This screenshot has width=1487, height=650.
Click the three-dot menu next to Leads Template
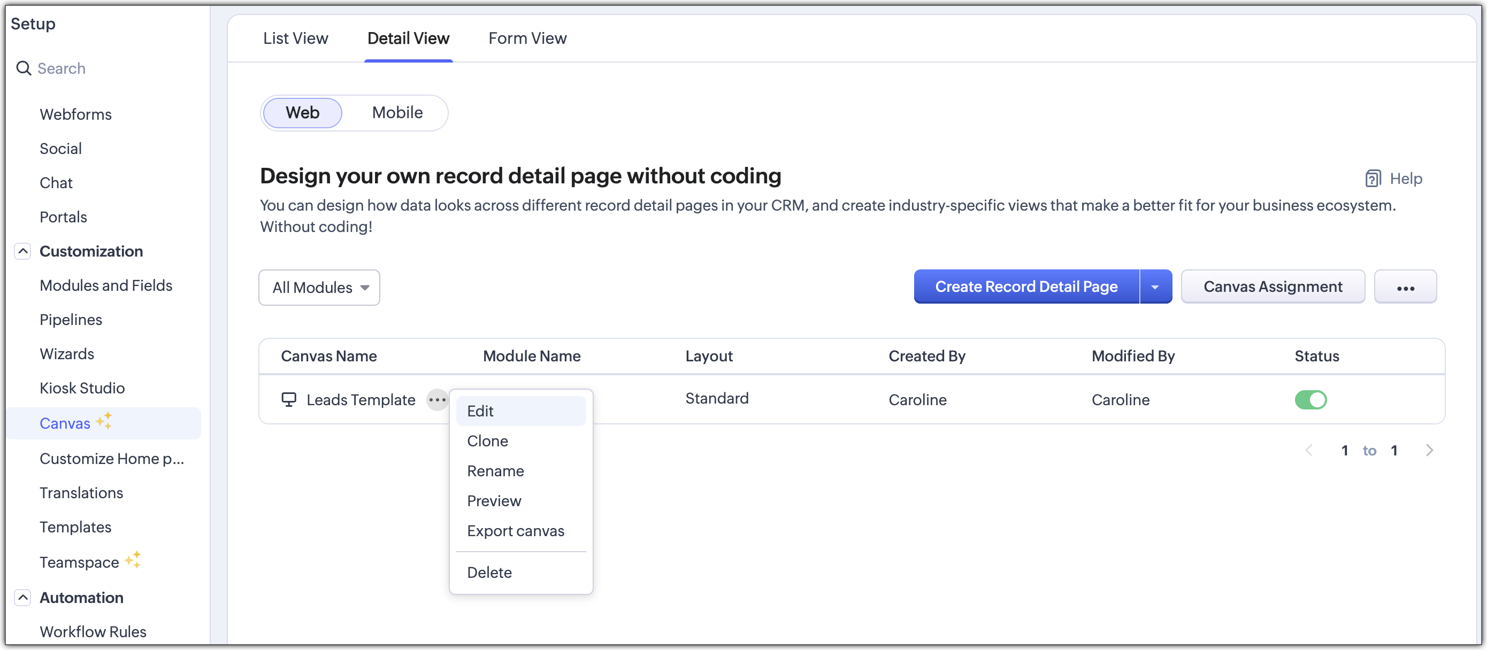click(437, 400)
